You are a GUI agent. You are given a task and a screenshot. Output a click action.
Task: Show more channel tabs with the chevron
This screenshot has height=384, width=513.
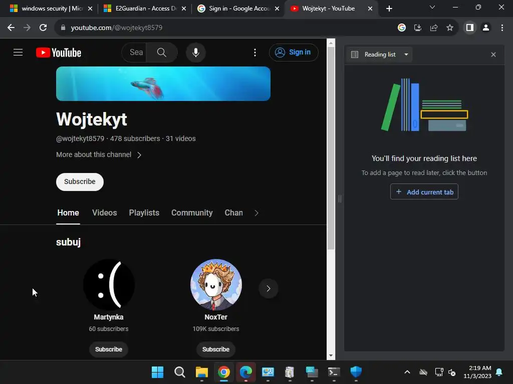pyautogui.click(x=256, y=213)
